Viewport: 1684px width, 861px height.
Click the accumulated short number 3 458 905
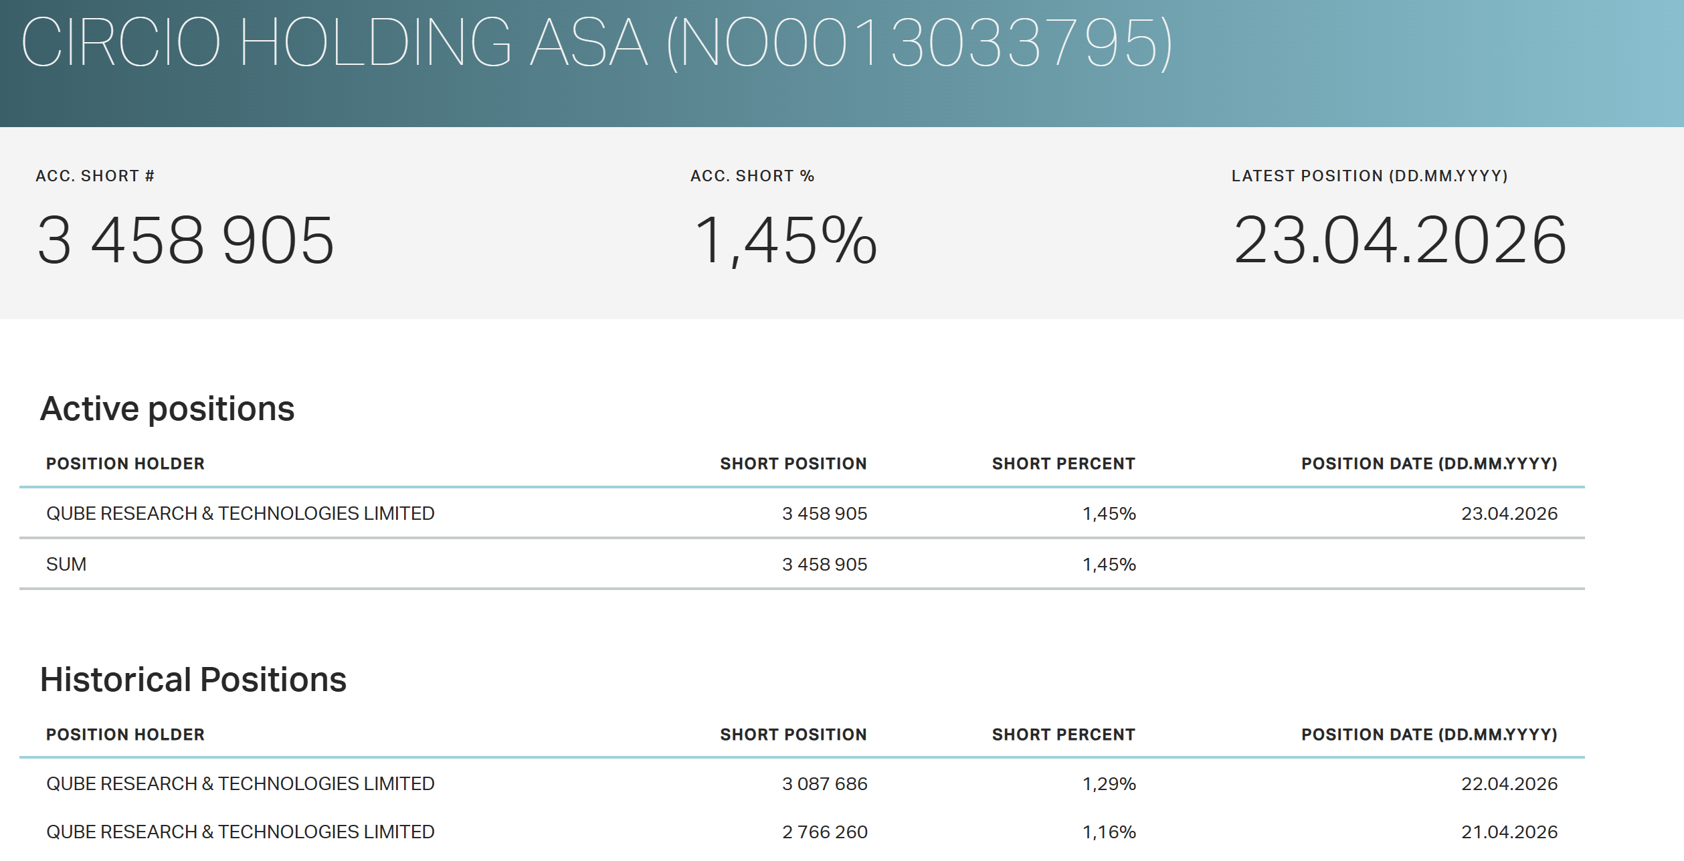pyautogui.click(x=185, y=241)
